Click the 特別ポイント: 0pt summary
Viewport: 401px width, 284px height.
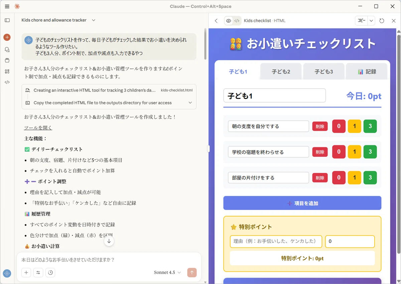pos(302,258)
